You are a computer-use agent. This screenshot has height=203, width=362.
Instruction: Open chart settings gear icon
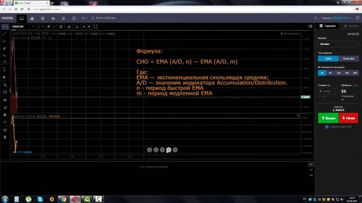click(x=61, y=27)
